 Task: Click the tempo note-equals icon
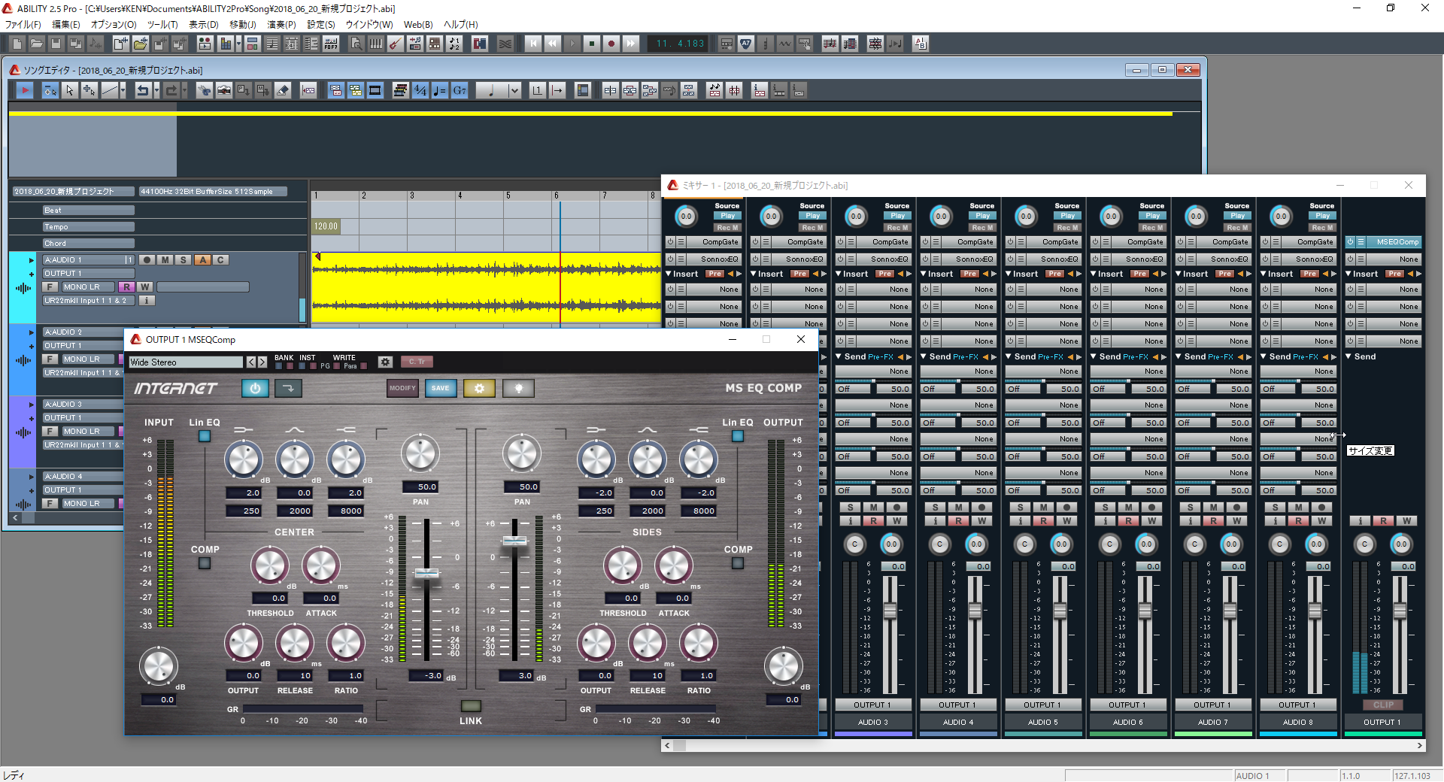coord(440,90)
